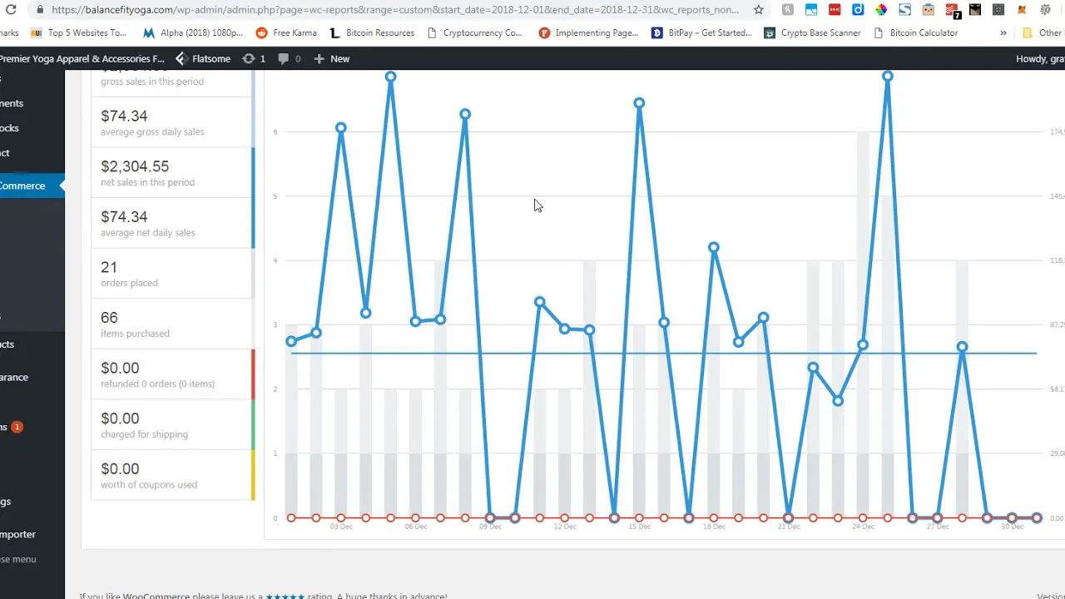
Task: Toggle the refunded 0 orders legend
Action: coord(172,374)
